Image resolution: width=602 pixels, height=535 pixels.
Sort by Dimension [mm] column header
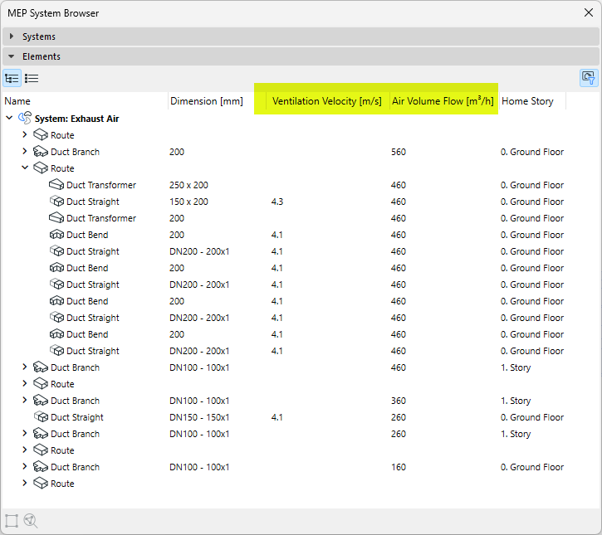click(x=217, y=101)
